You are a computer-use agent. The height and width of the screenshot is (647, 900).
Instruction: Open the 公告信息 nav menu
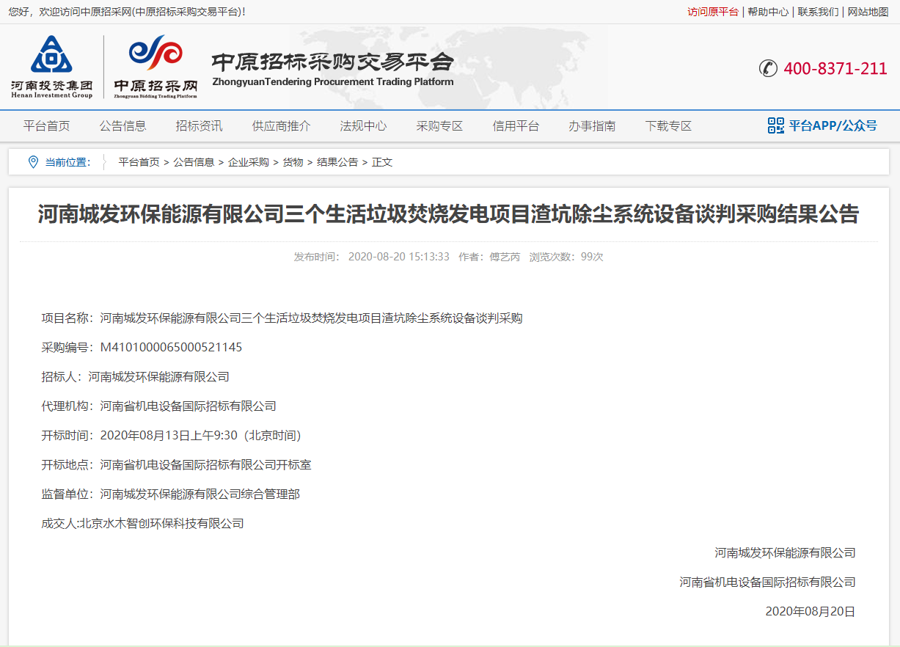(x=123, y=126)
